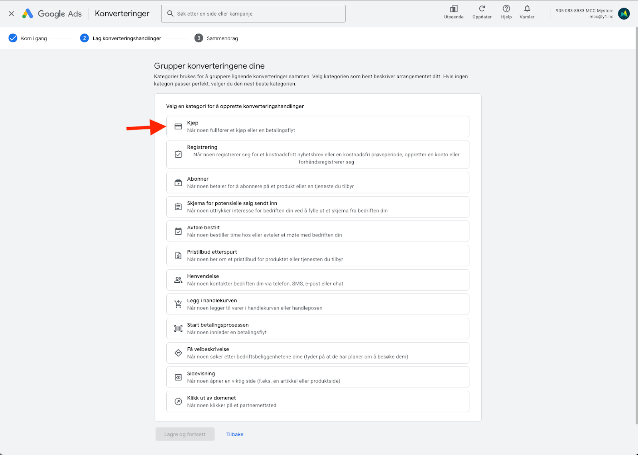Click the Legg i handlekurven cart icon
The height and width of the screenshot is (455, 638).
pos(178,304)
